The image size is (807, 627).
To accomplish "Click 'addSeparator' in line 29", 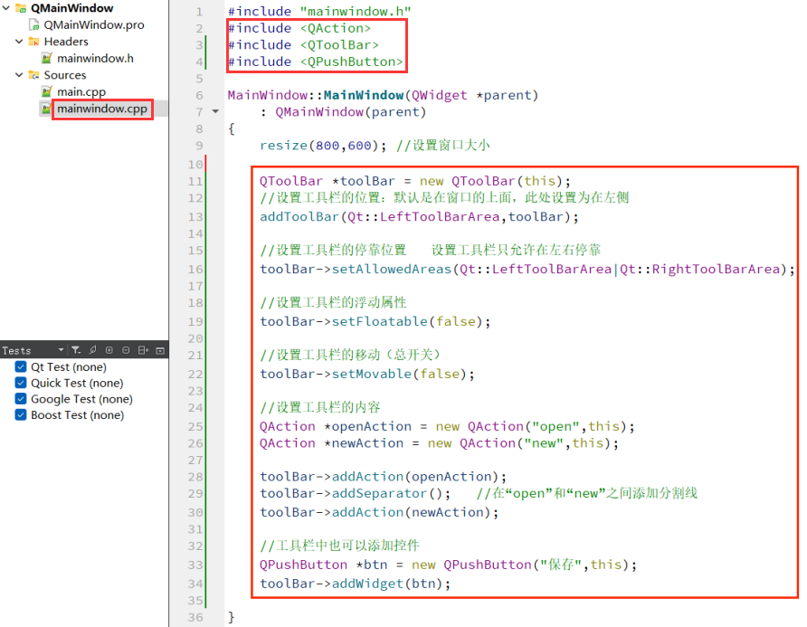I will (x=379, y=493).
